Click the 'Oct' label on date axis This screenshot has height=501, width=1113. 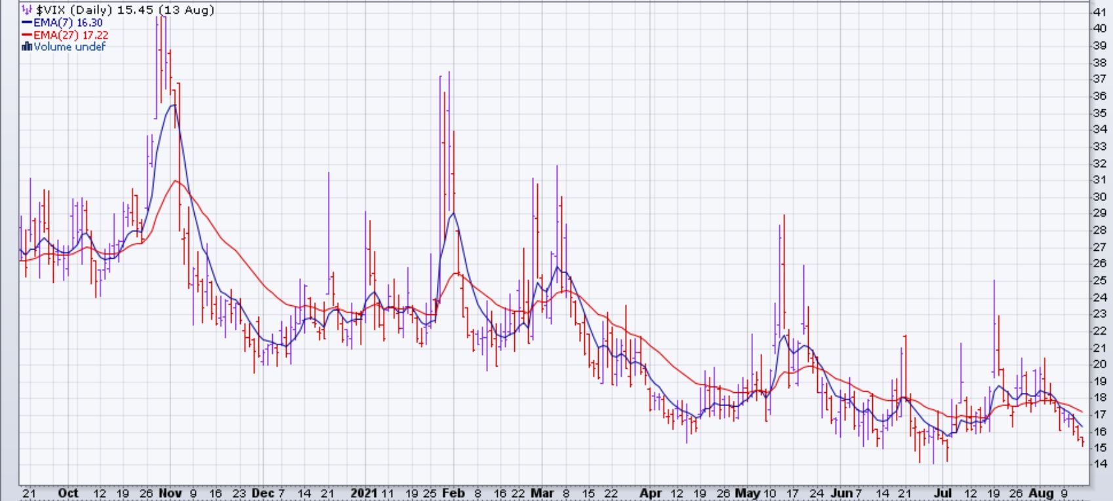click(68, 493)
